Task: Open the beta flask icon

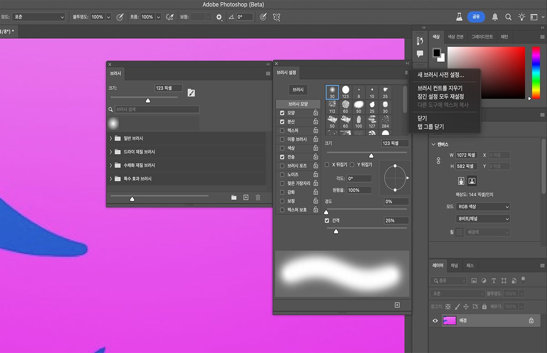Action: 459,17
